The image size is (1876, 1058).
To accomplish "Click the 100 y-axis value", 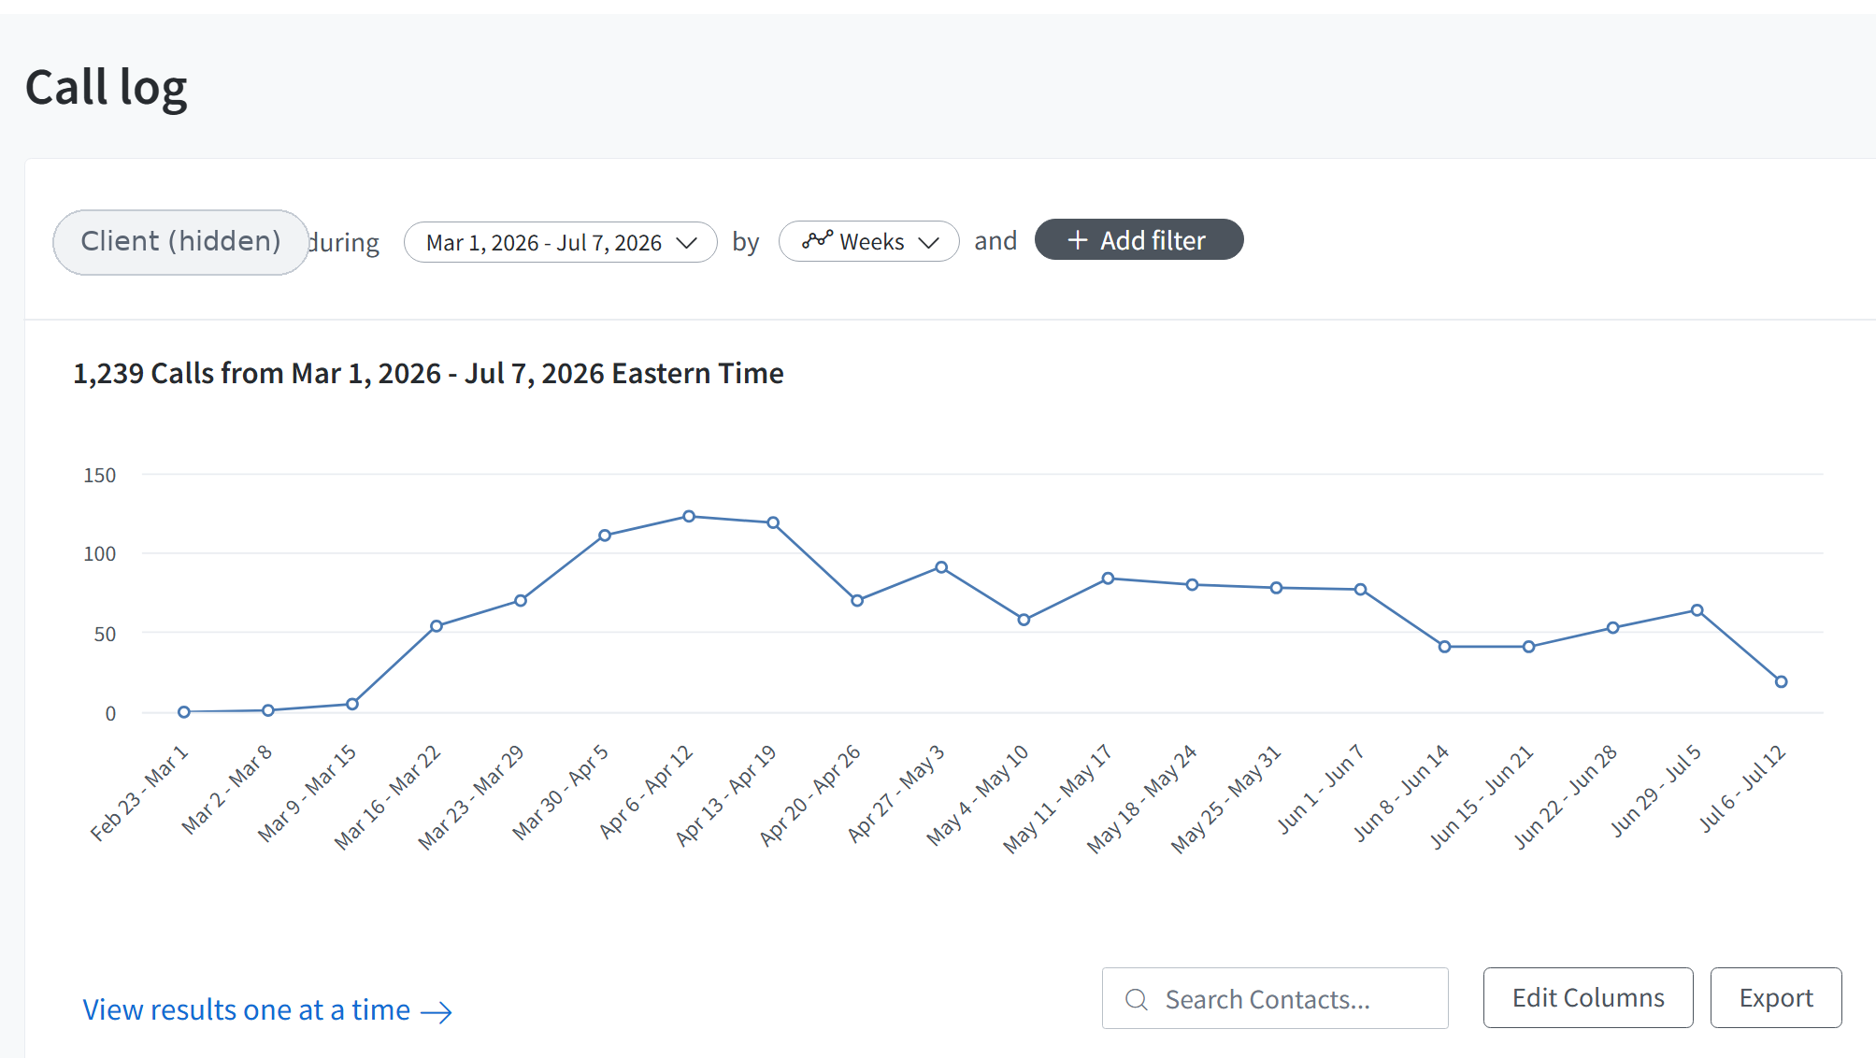I will tap(100, 554).
